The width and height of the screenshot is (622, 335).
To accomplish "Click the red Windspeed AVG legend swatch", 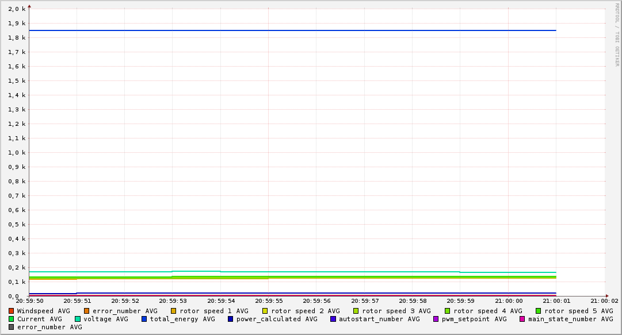I will point(12,311).
